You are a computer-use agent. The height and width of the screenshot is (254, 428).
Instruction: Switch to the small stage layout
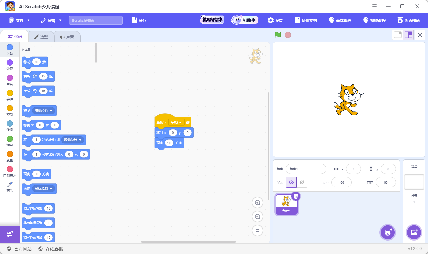click(398, 35)
